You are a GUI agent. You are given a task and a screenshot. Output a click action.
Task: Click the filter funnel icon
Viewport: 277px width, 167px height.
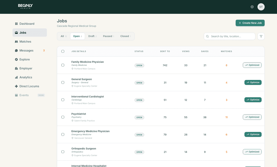pos(261,36)
